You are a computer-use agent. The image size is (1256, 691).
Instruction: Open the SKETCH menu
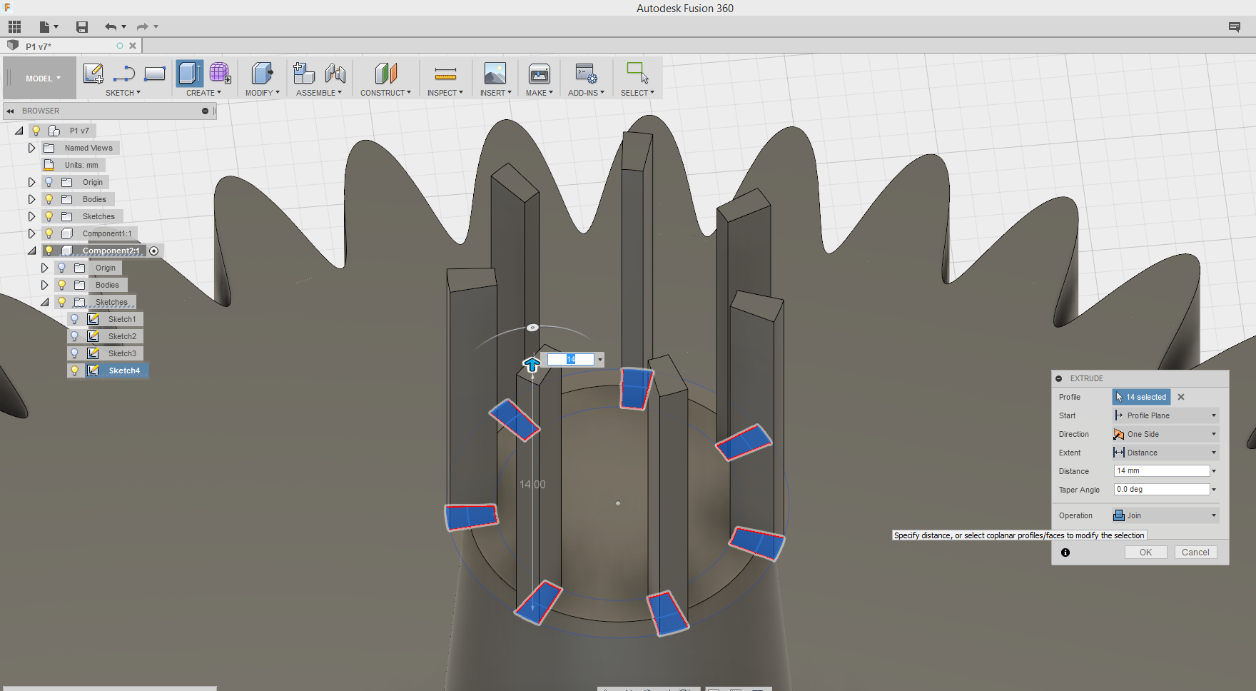pos(123,93)
